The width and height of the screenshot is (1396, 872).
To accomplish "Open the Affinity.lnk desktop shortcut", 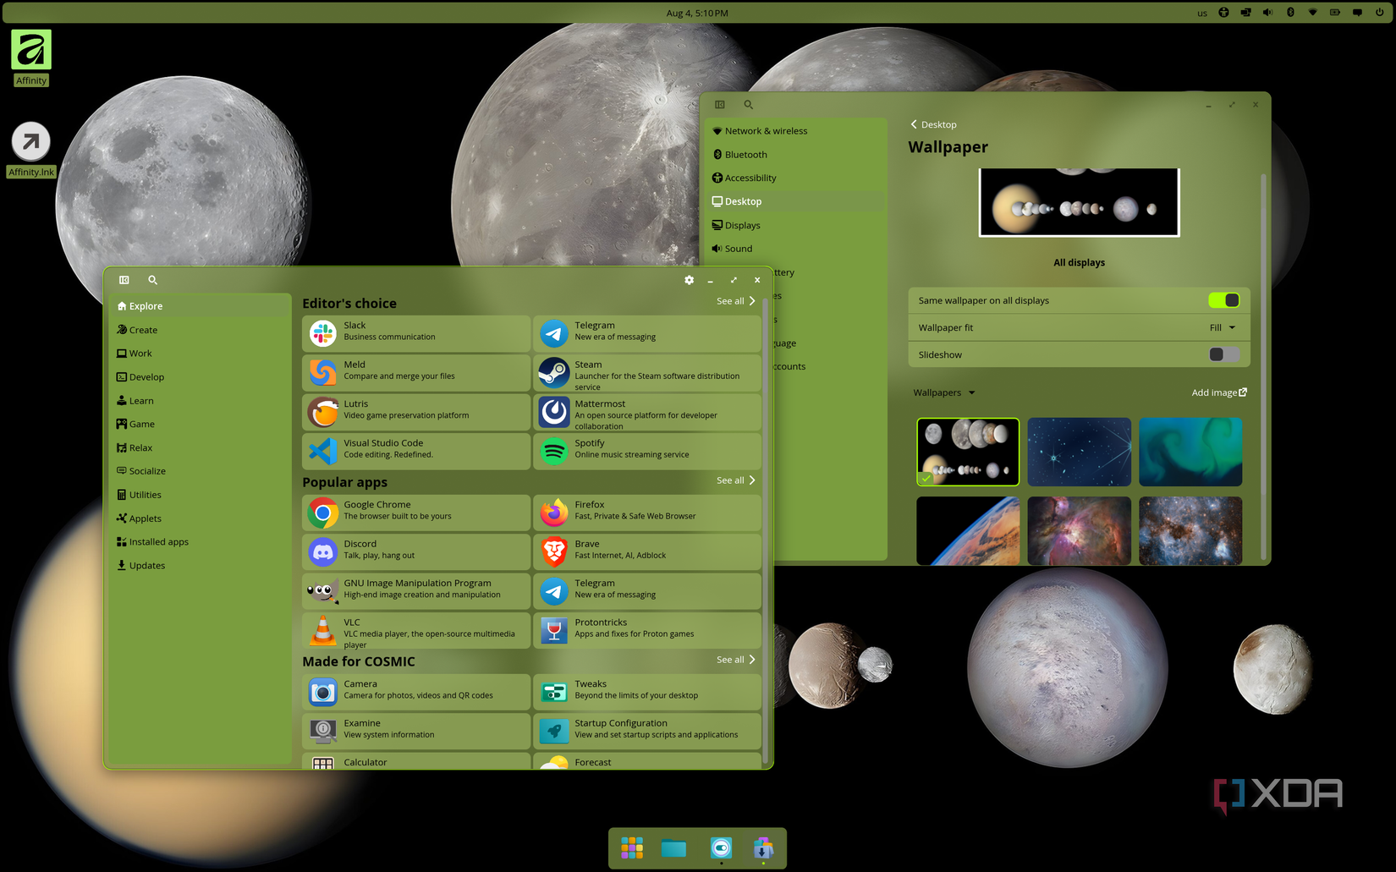I will 31,150.
